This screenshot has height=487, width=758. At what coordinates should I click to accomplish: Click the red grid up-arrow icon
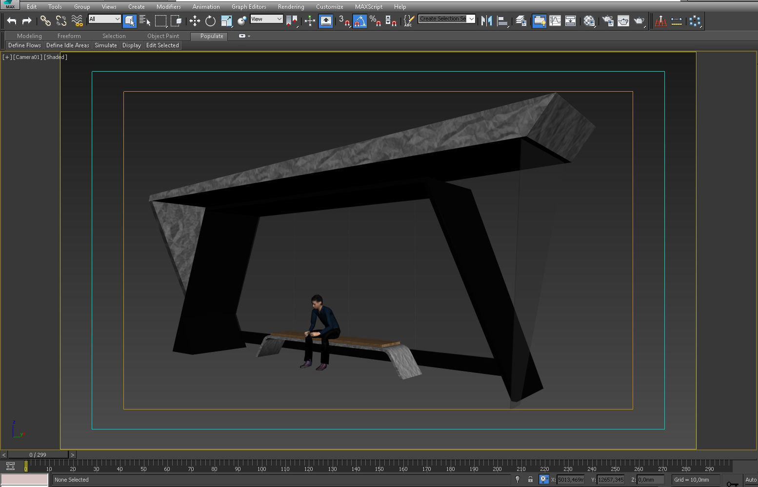[661, 20]
